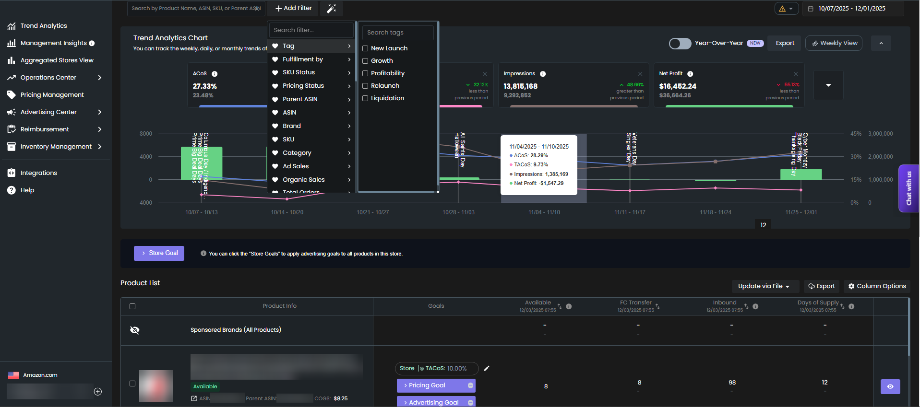The width and height of the screenshot is (920, 407).
Task: Click the ACoS info icon
Action: pos(215,74)
